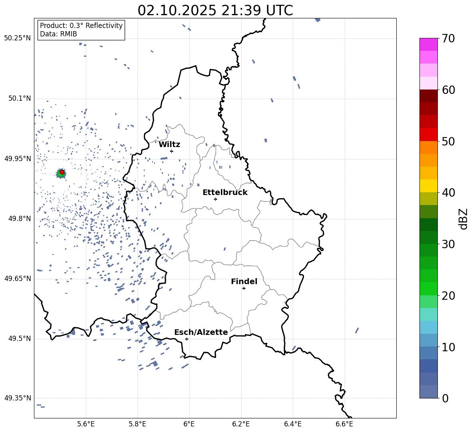The image size is (473, 432).
Task: Click the 50.1°N latitude label
Action: click(20, 99)
